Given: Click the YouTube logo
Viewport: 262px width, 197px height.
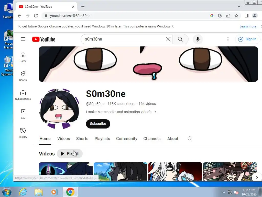Looking at the screenshot, I should click(43, 39).
